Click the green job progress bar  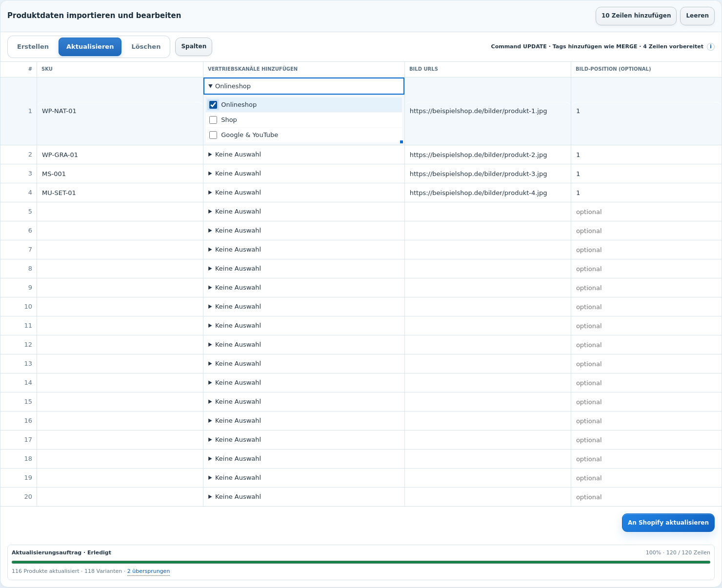(x=361, y=562)
